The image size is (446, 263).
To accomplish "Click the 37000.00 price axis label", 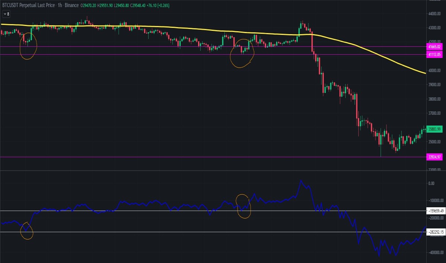I will (x=434, y=113).
